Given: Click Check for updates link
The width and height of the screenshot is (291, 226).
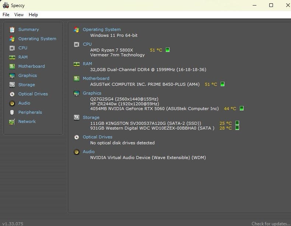Looking at the screenshot, I should point(271,223).
